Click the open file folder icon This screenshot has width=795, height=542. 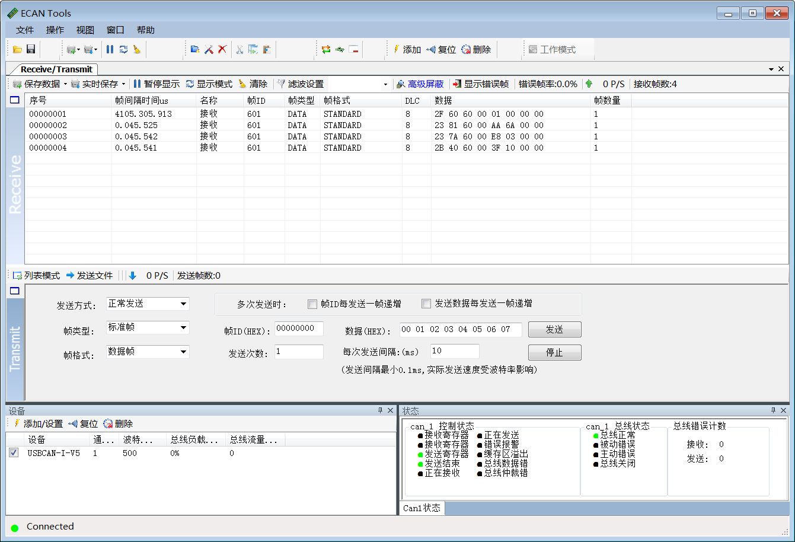(x=17, y=50)
